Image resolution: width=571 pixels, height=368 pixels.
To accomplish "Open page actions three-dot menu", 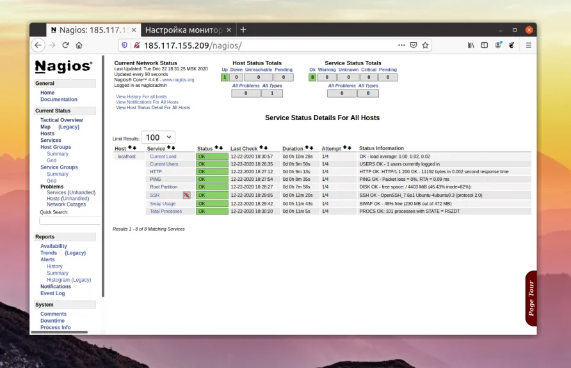I will pyautogui.click(x=401, y=45).
